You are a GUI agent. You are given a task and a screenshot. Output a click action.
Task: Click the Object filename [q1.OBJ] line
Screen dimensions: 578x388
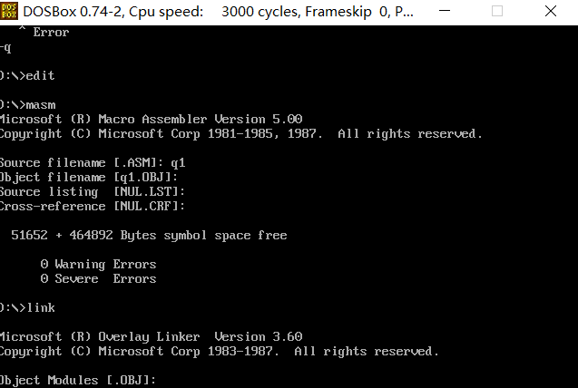coord(93,177)
